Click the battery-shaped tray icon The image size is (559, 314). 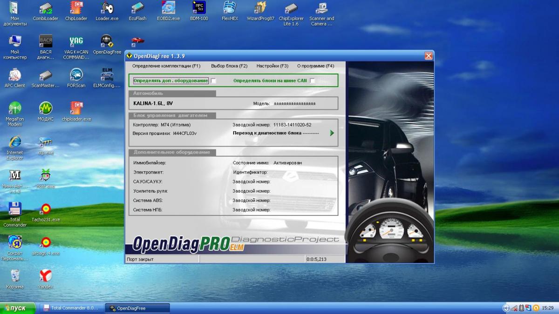click(522, 308)
